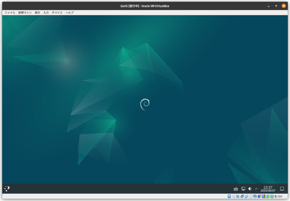Viewport: 290px width, 201px height.
Task: Open the 入力 menu
Action: coord(46,13)
